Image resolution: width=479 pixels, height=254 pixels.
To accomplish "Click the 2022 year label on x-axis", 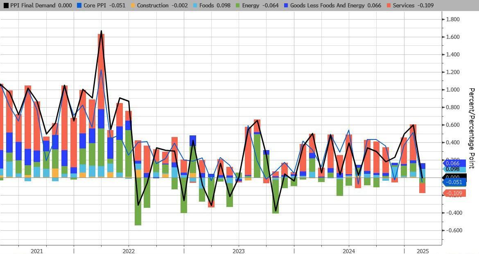I will point(129,251).
